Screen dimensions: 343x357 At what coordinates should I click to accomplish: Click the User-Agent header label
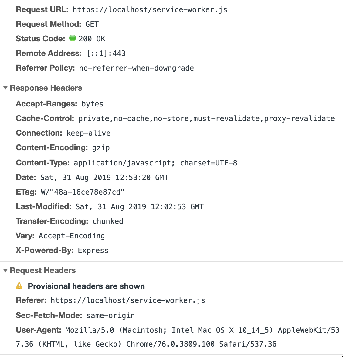coord(39,330)
